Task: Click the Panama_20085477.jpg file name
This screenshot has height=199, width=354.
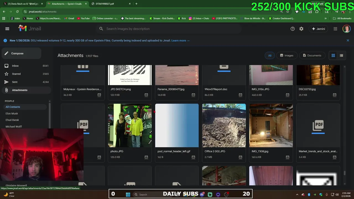Action: (x=171, y=89)
